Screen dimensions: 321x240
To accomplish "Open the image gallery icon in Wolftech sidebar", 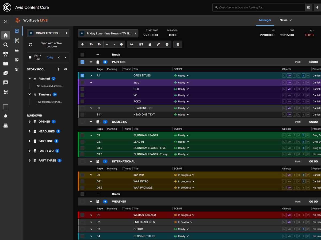I will [17, 60].
